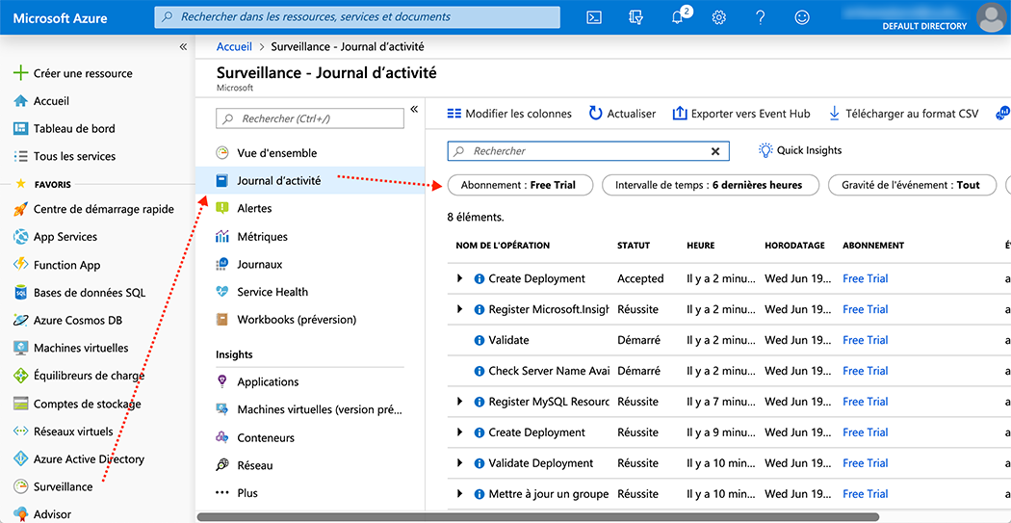
Task: Focus the Rechercher (Ctrl+/) menu search box
Action: [309, 118]
